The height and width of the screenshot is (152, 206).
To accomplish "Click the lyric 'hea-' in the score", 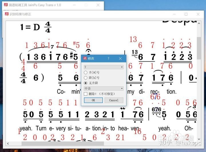I will click(123, 128).
